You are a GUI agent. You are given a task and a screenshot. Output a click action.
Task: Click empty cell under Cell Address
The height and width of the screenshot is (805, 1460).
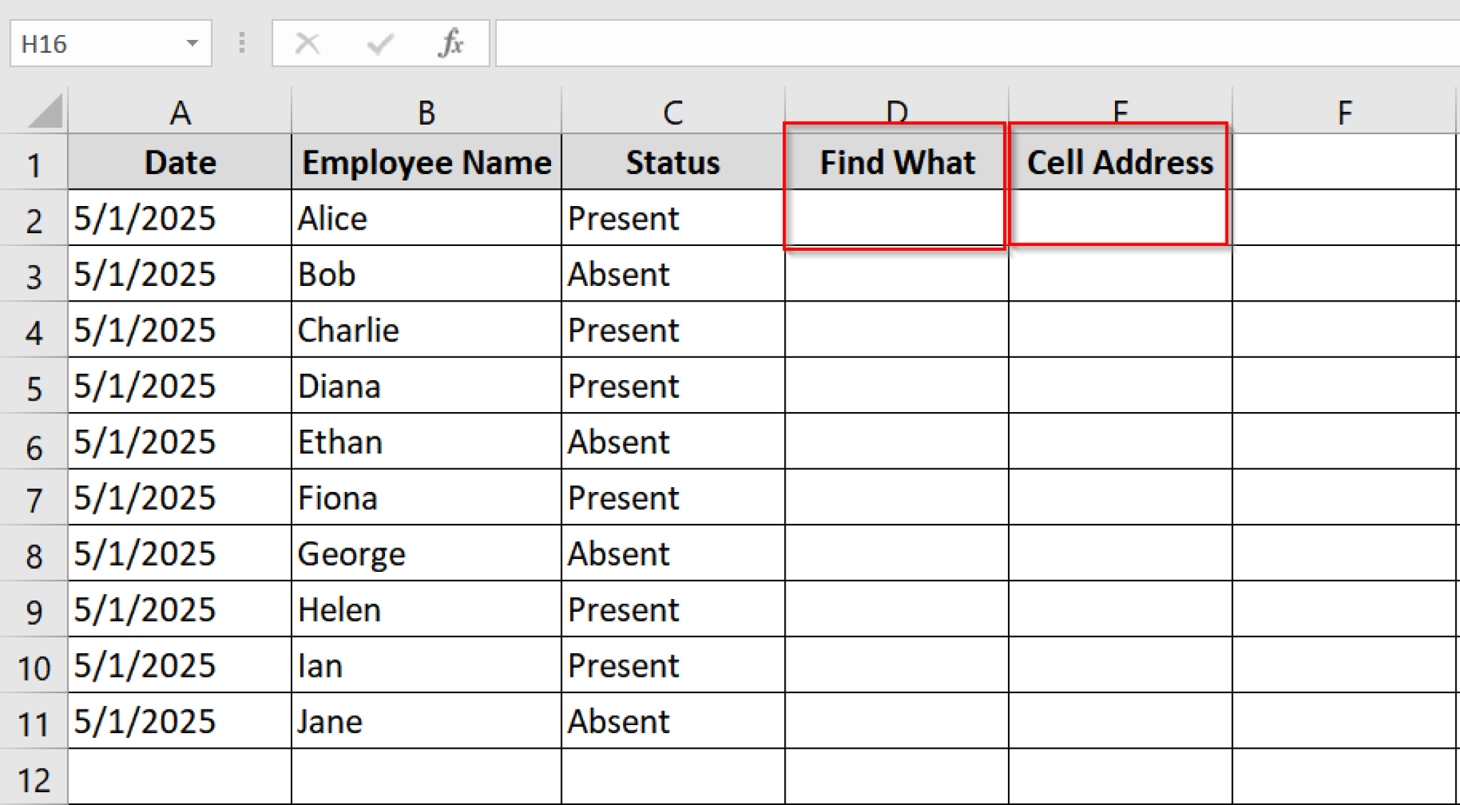coord(1119,218)
